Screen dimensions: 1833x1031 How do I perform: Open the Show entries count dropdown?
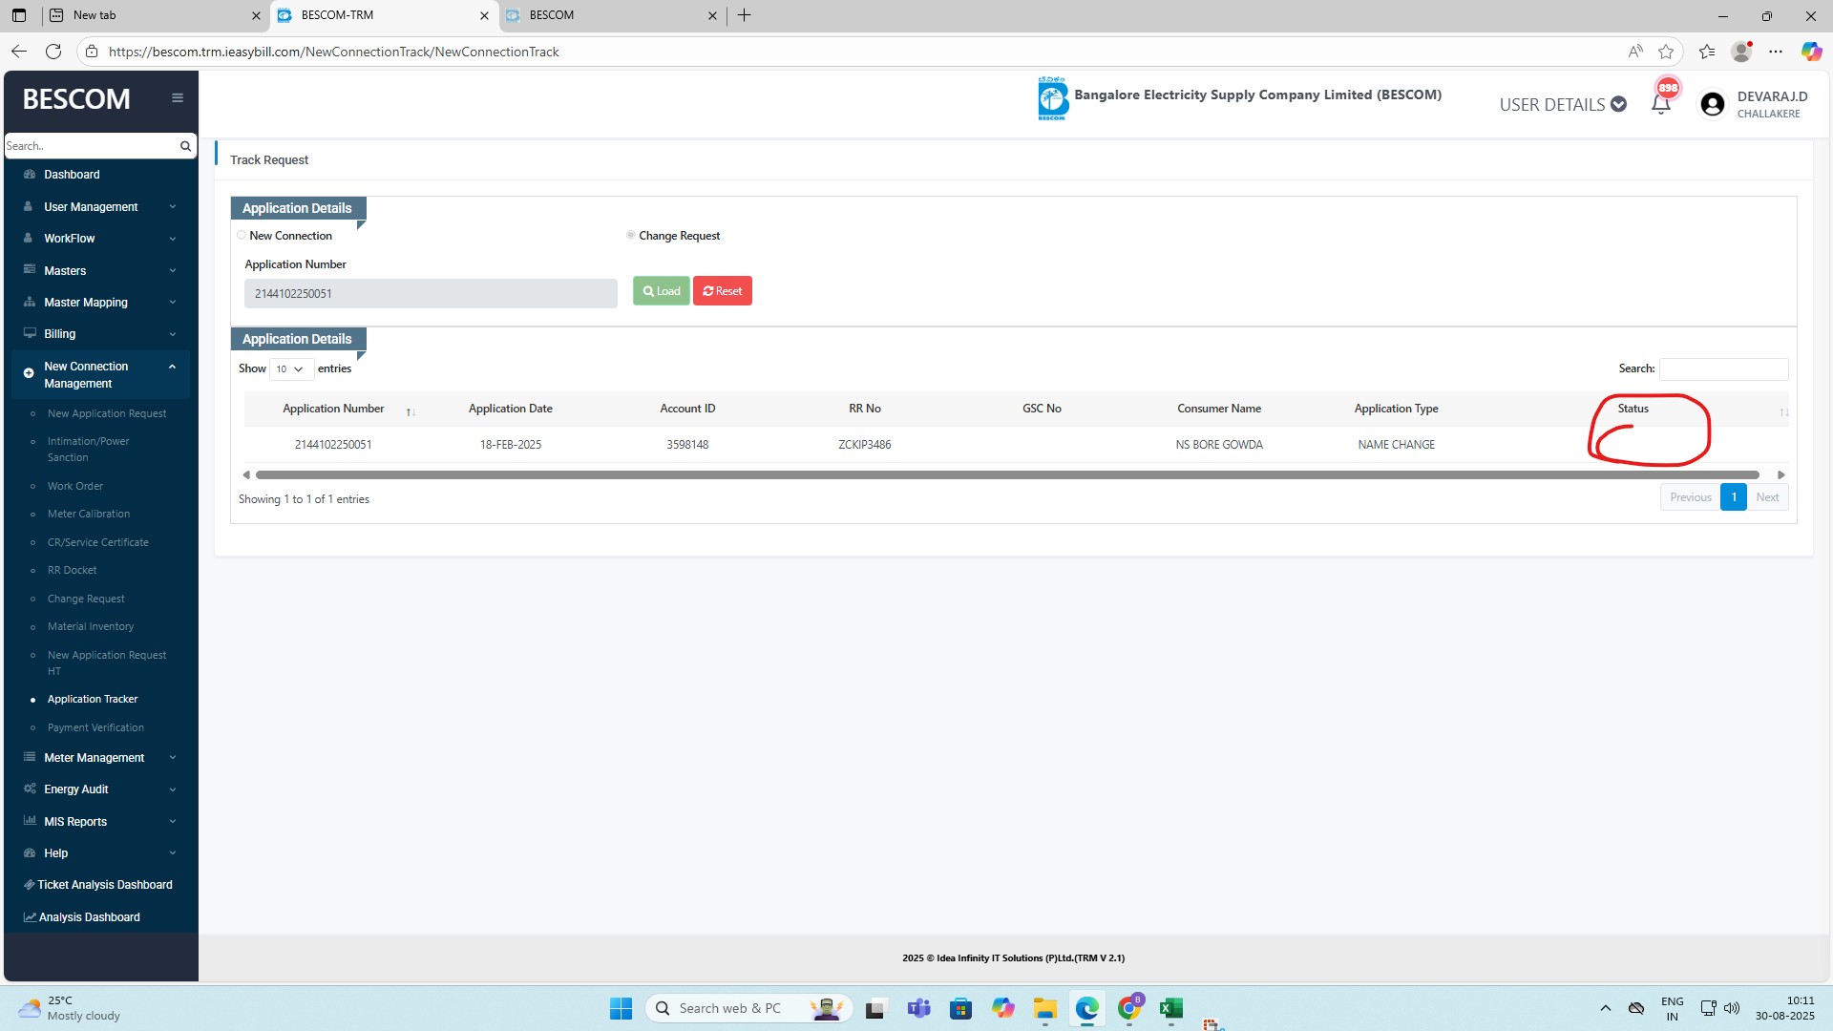point(290,368)
